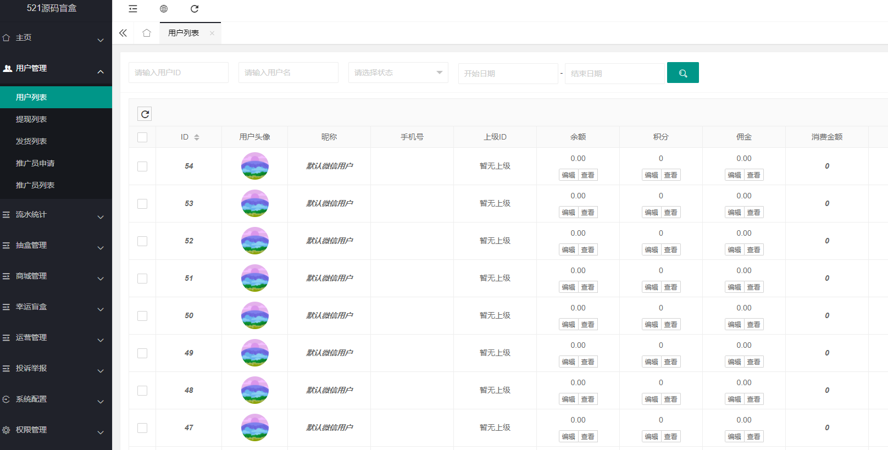Expand the 流水统计 sidebar menu
888x450 pixels.
(x=55, y=215)
